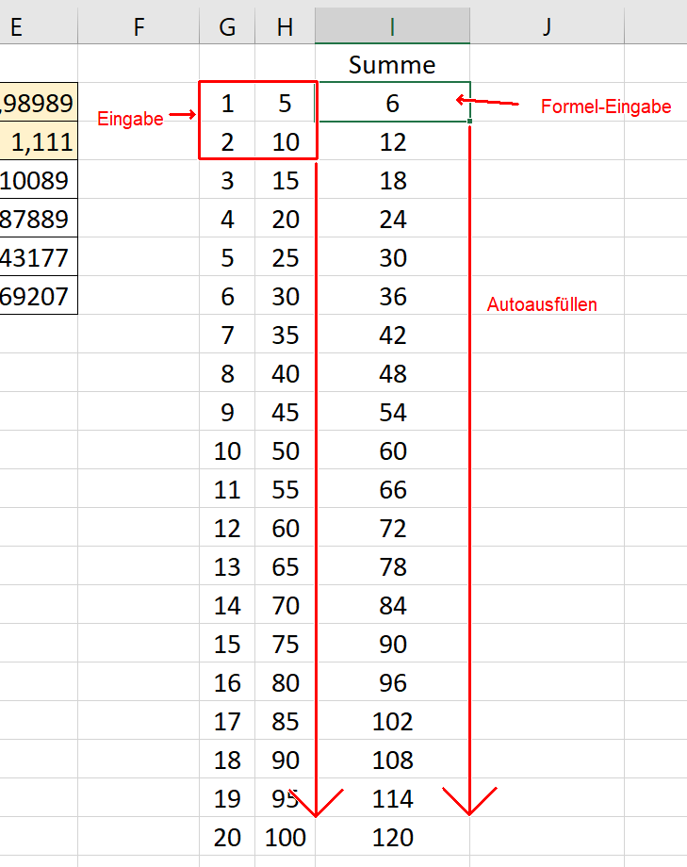Viewport: 687px width, 867px height.
Task: Select column header G
Action: [x=227, y=26]
